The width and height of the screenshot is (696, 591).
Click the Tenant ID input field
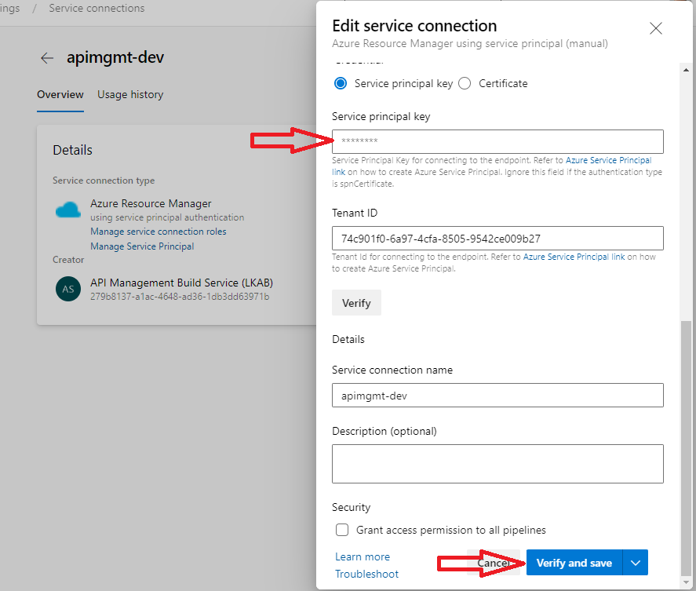[x=497, y=238]
